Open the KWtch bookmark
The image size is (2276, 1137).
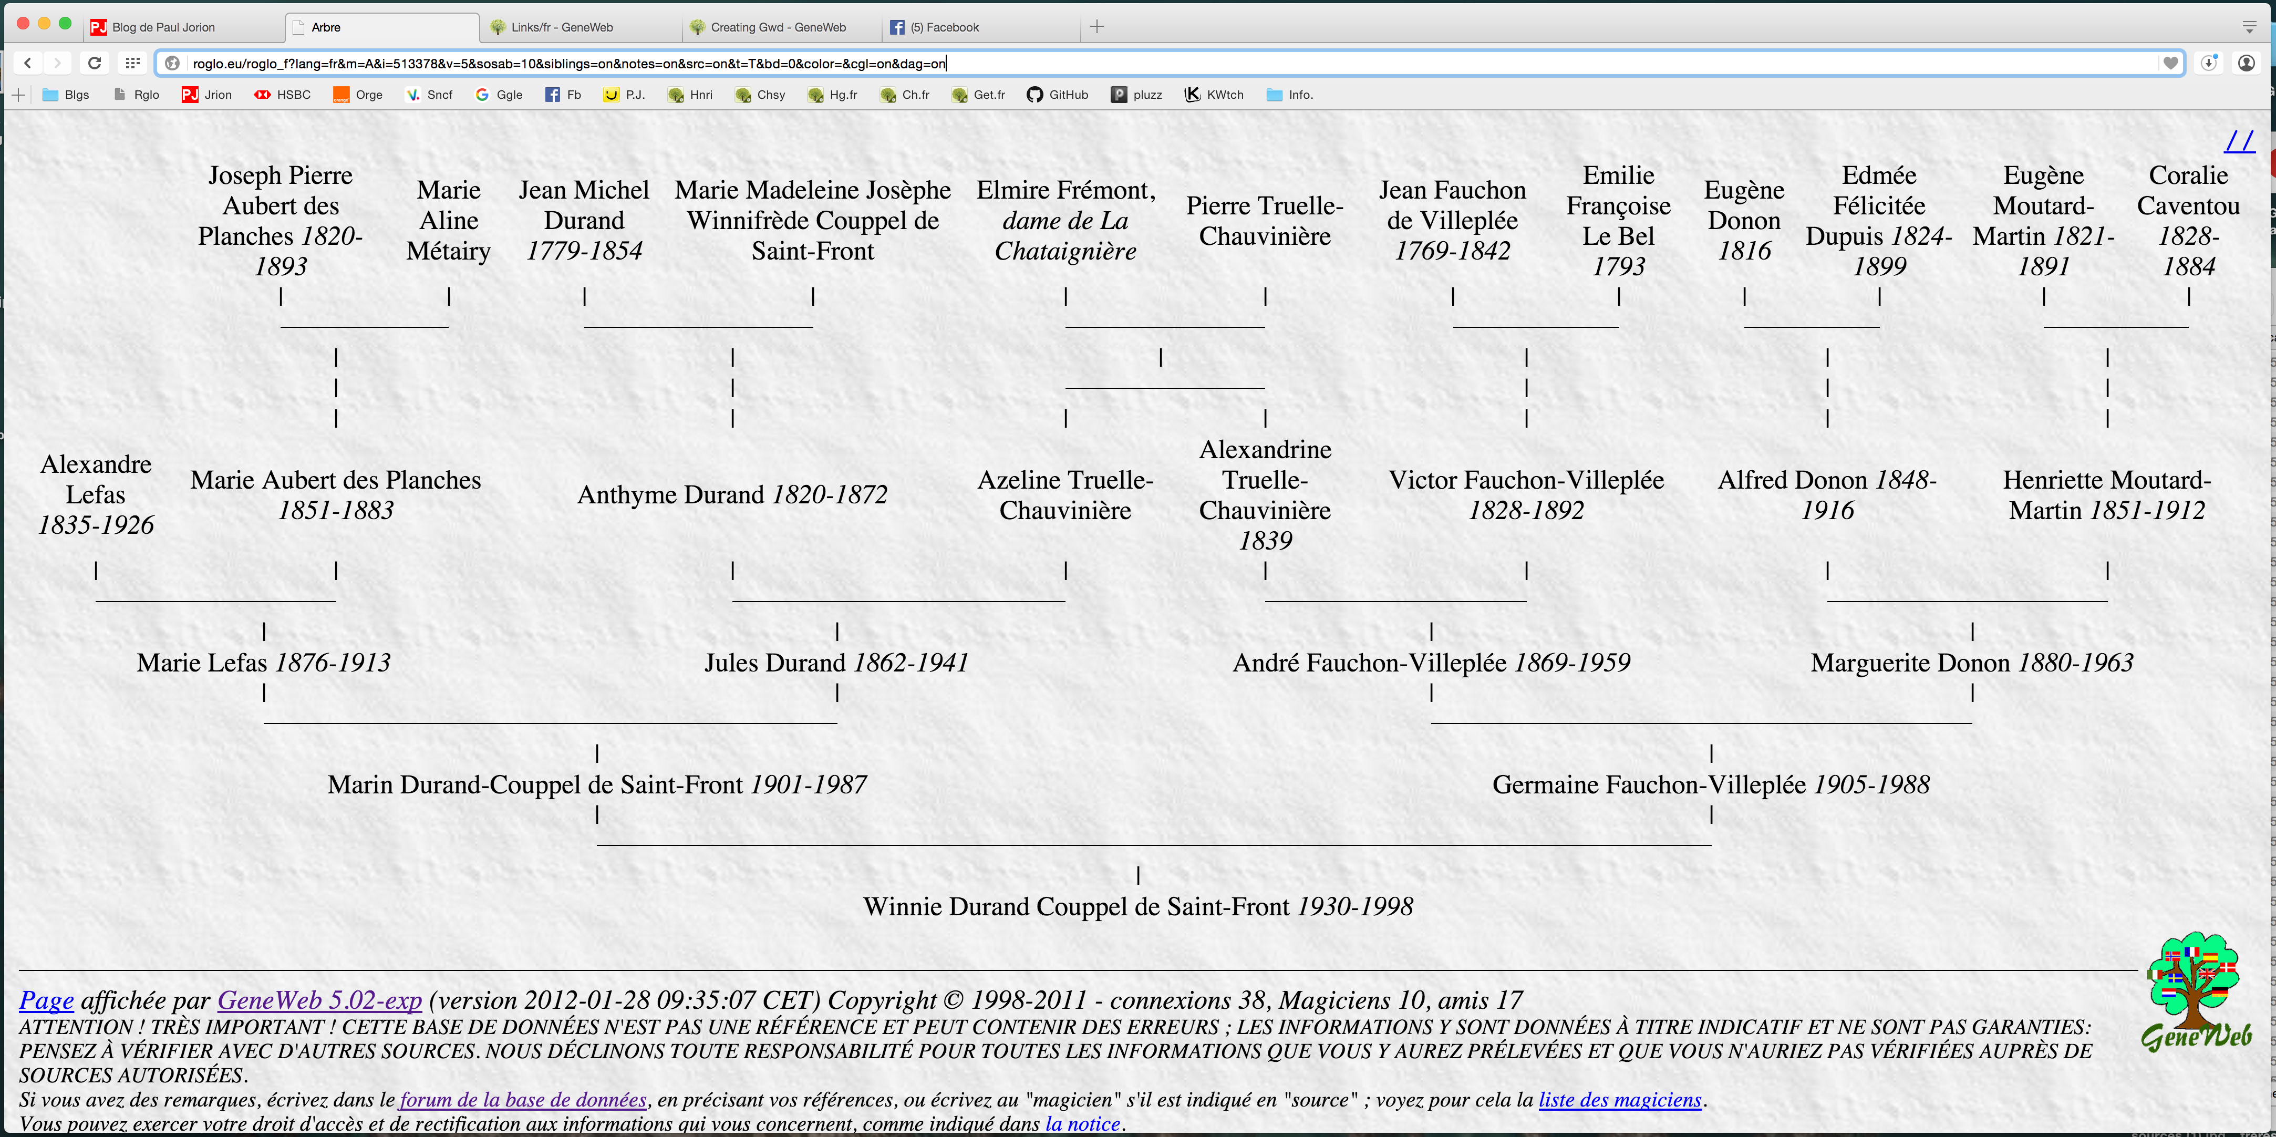(1214, 95)
